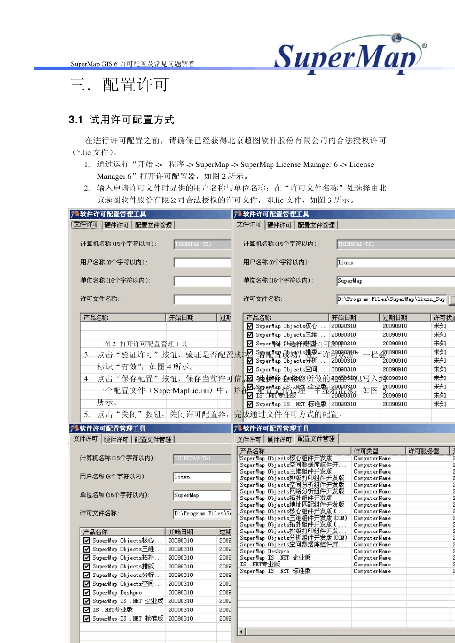Screen dimensions: 455x643
Task: Click the title icon of the 许可类型 list window
Action: point(238,428)
